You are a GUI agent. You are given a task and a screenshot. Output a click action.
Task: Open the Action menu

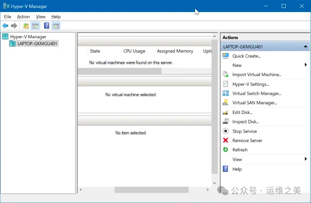click(x=24, y=16)
